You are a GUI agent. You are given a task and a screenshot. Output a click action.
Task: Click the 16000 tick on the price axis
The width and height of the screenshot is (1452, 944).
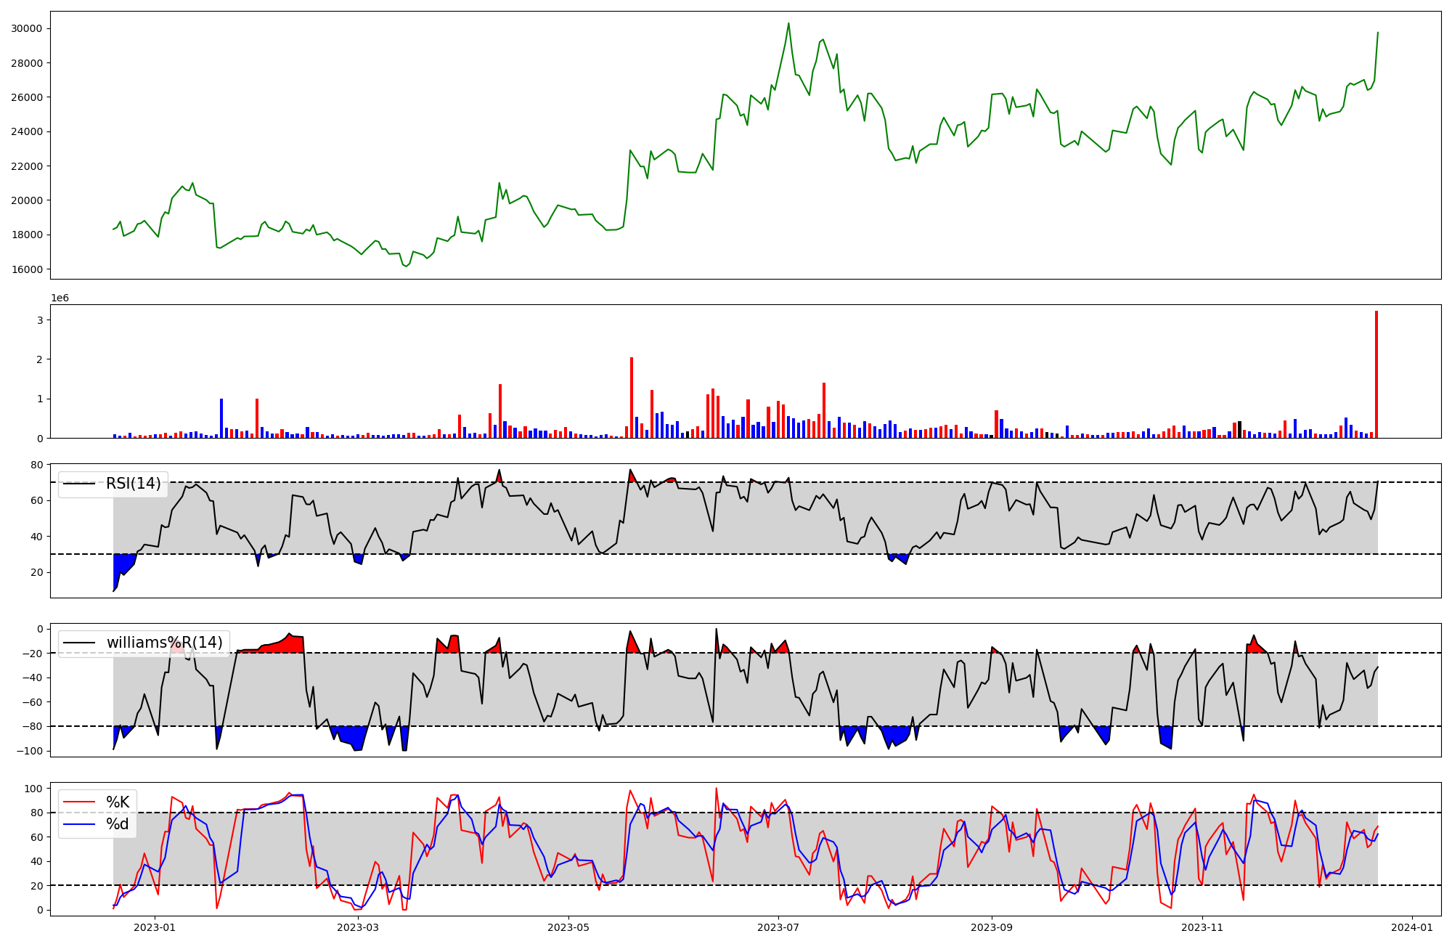(27, 269)
